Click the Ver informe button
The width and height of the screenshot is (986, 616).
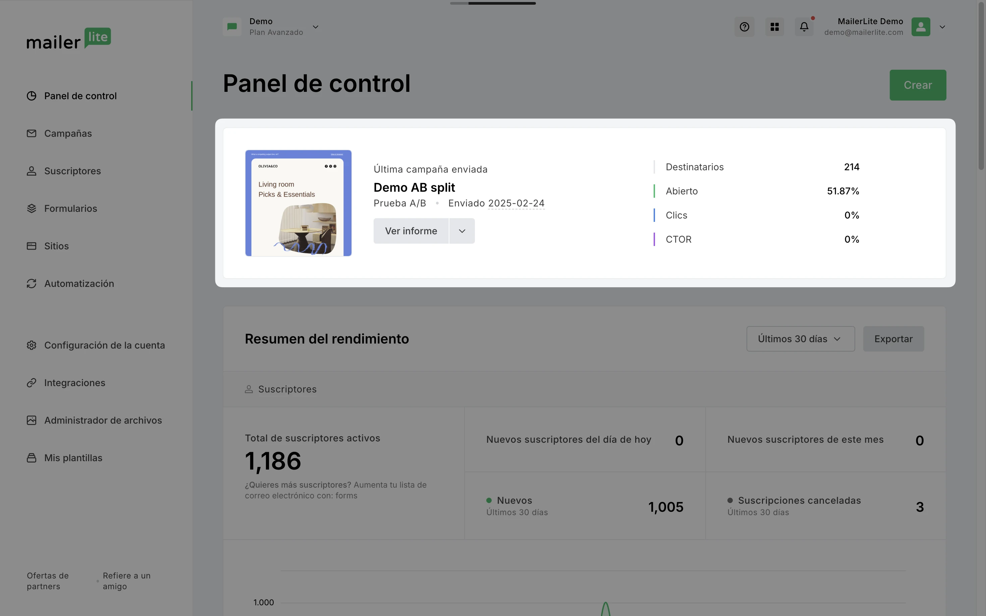coord(411,231)
